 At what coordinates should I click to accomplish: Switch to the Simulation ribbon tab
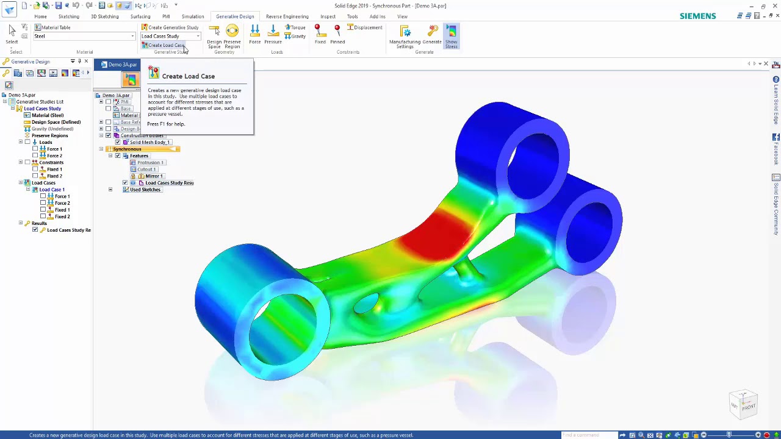193,16
